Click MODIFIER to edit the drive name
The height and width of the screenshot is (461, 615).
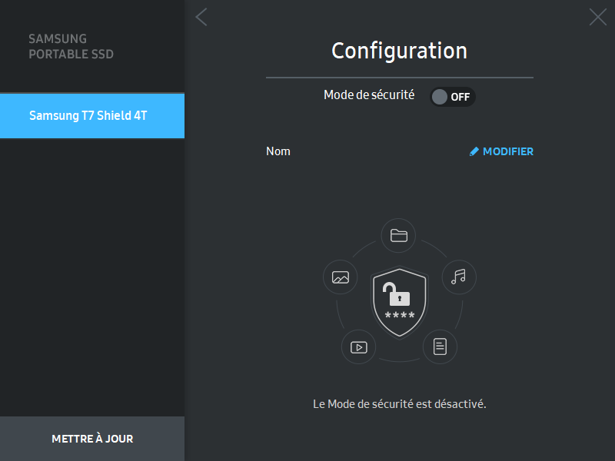click(x=501, y=151)
